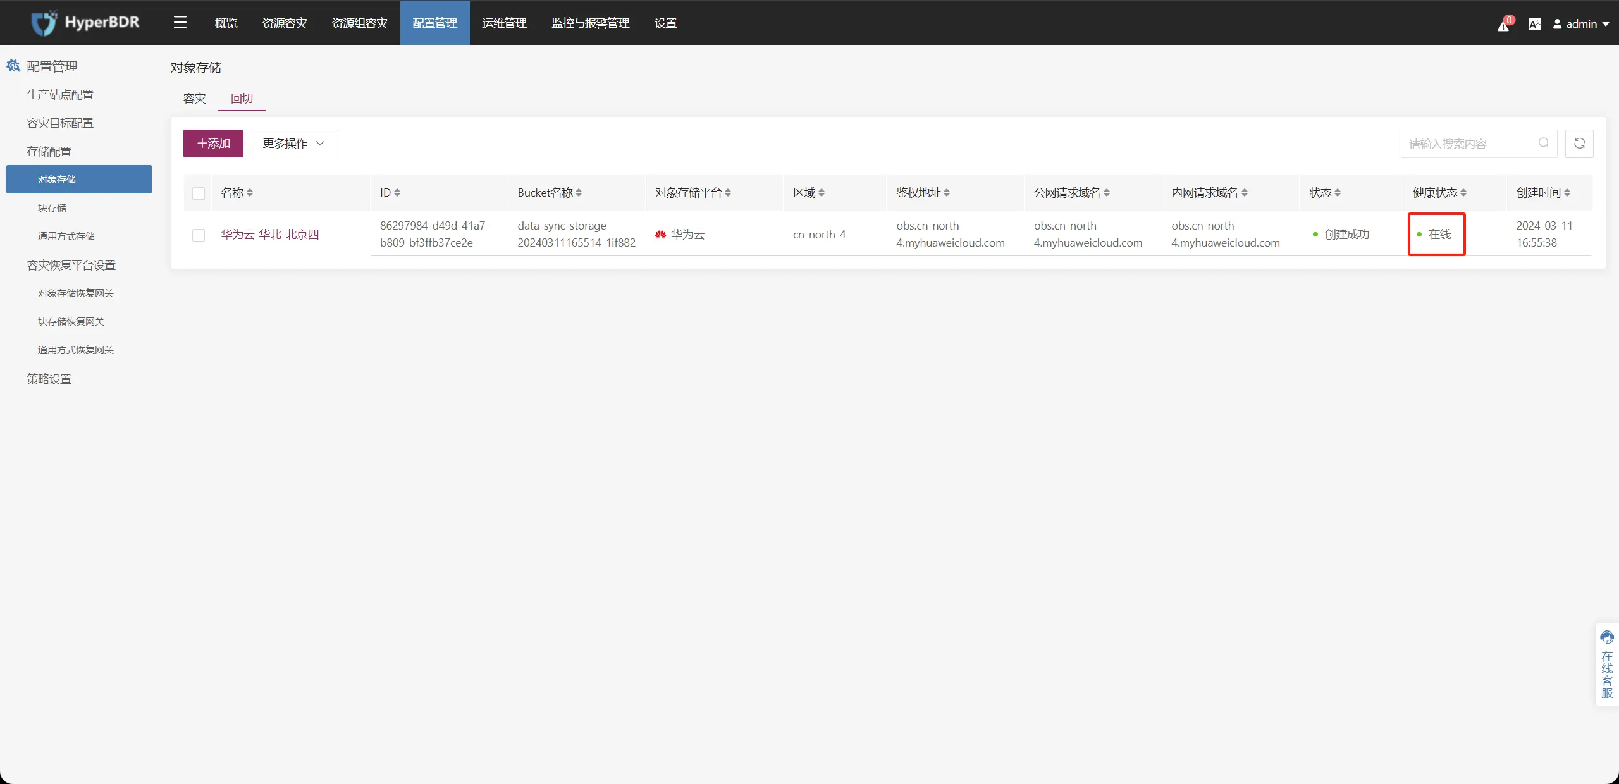Expand the 更多操作 dropdown menu
Viewport: 1619px width, 784px height.
coord(292,144)
